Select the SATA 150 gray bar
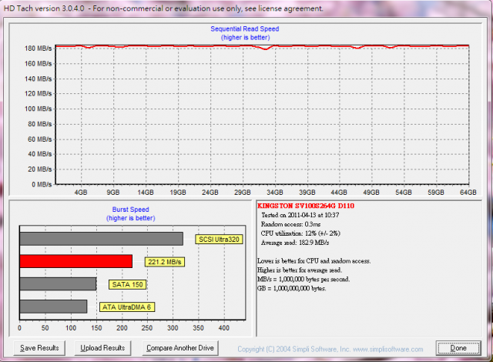 tap(58, 283)
